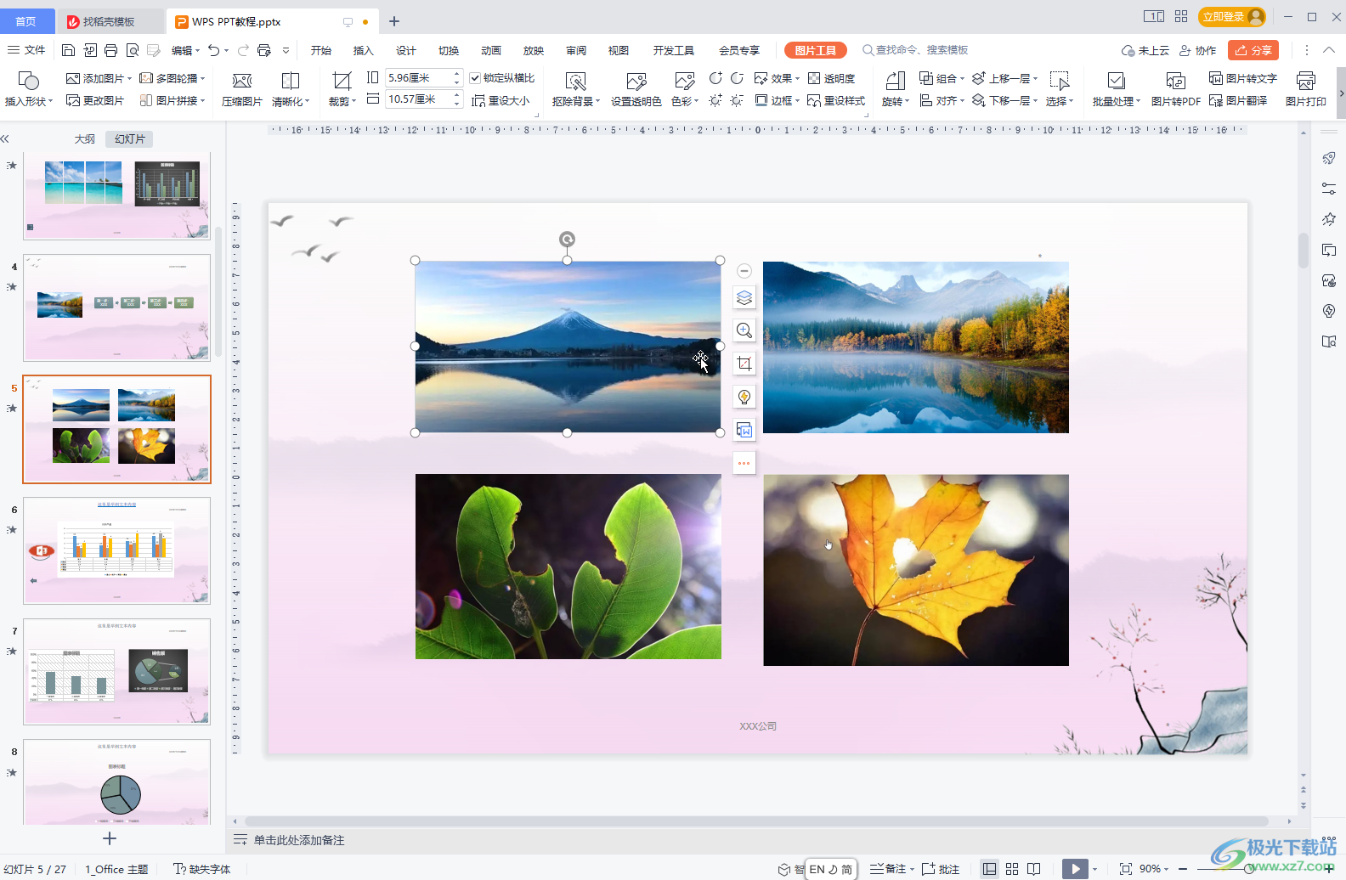Click the fit-to-window zoom icon

coord(1126,869)
